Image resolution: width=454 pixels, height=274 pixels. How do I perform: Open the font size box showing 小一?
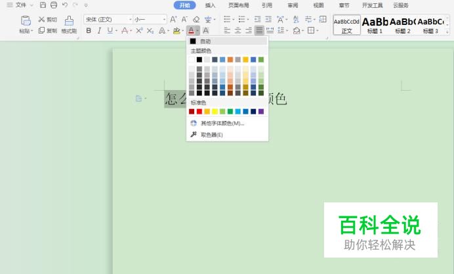coord(150,20)
